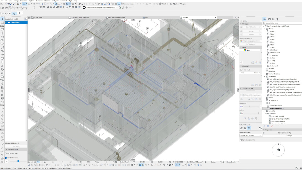Collapse the Users section in Teamwork palette
The height and width of the screenshot is (170, 302).
point(241,47)
